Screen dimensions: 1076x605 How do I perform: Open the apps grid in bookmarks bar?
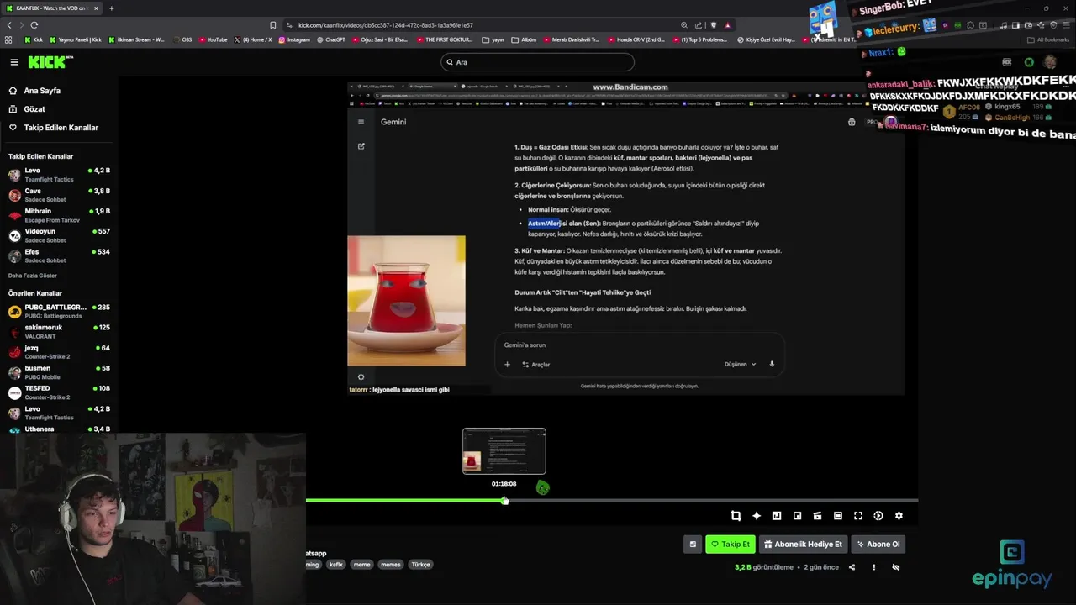coord(8,39)
